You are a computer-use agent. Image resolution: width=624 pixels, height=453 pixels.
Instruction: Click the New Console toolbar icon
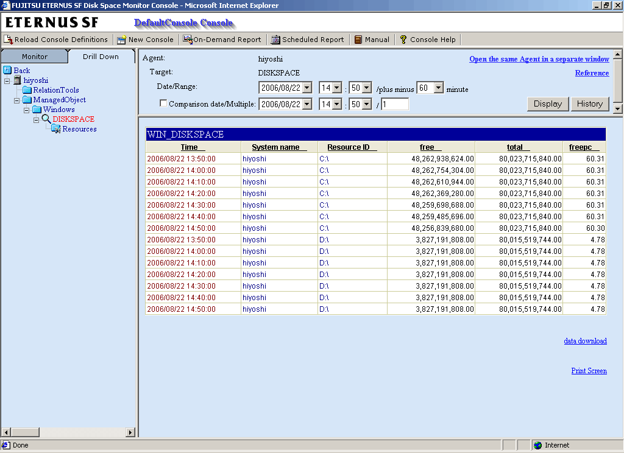coord(121,40)
